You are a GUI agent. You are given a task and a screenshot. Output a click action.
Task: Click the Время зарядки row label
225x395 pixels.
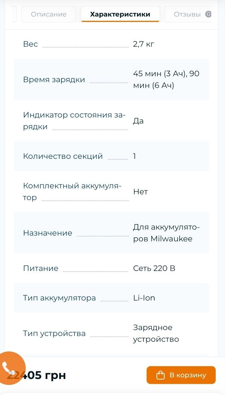(x=54, y=80)
